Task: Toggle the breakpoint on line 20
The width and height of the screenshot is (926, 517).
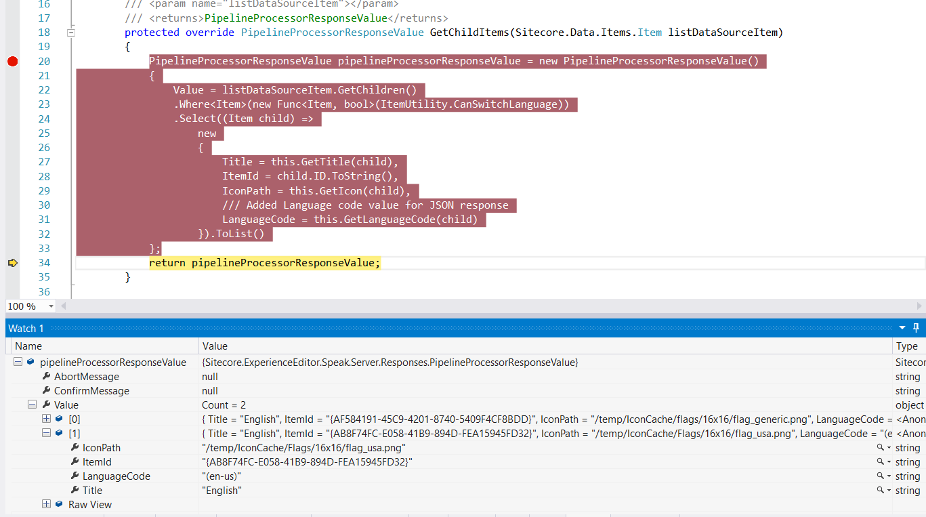Action: (12, 62)
